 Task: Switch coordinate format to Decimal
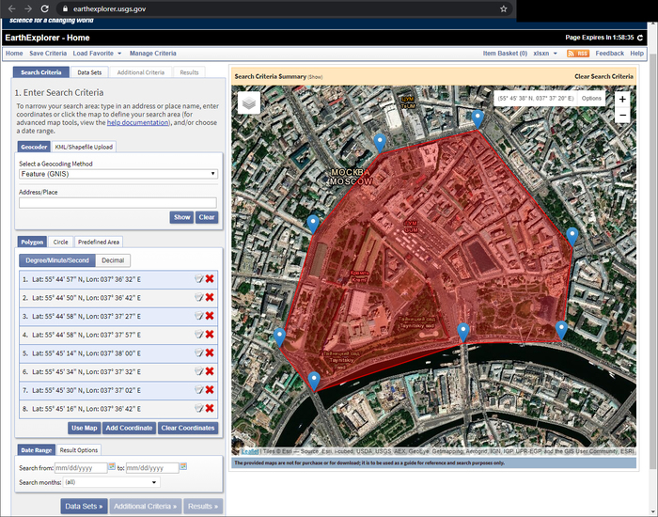coord(114,260)
